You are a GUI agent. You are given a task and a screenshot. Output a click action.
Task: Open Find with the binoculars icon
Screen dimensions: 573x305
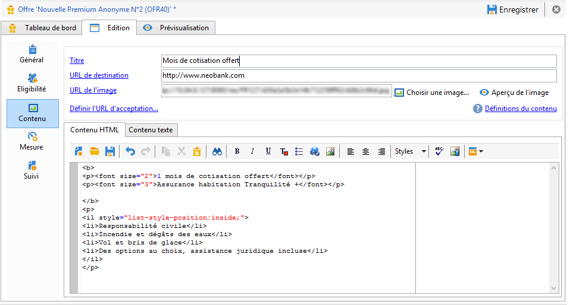click(x=217, y=151)
